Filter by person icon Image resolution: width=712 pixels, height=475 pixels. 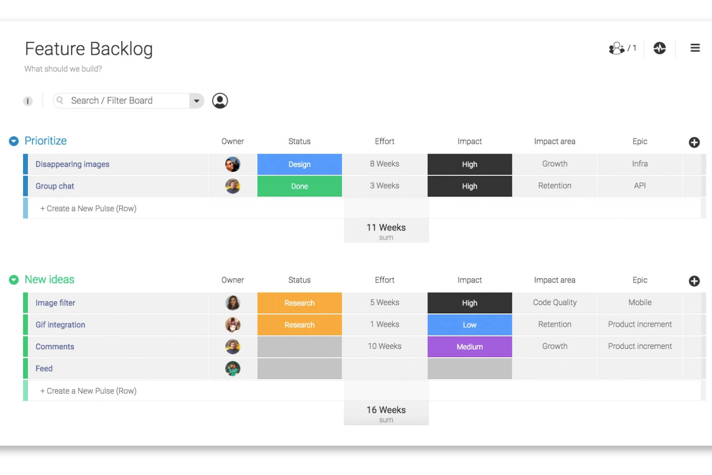pyautogui.click(x=220, y=101)
